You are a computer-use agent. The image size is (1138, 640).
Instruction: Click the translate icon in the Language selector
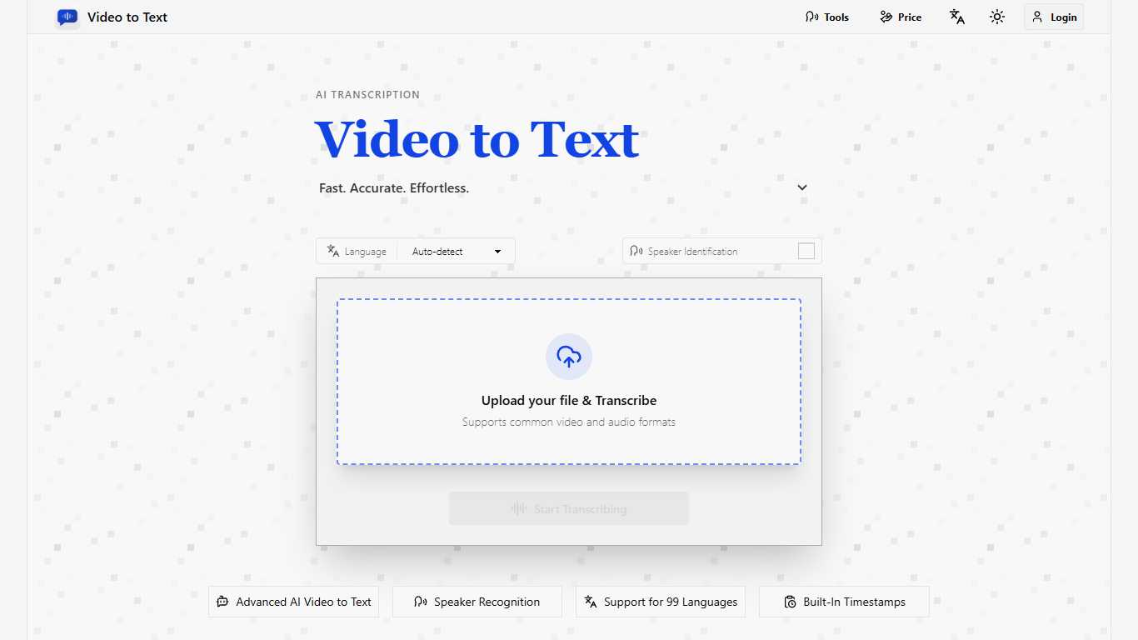click(x=332, y=250)
